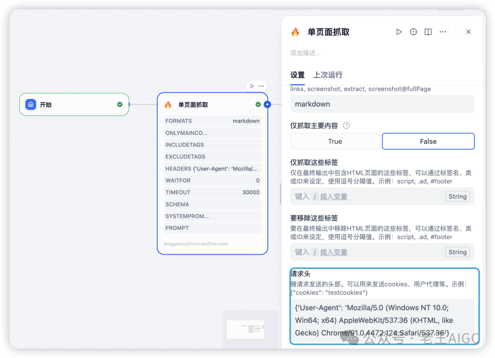Image resolution: width=495 pixels, height=358 pixels.
Task: Click String type badge for 要移除这些标签
Action: coord(457,252)
